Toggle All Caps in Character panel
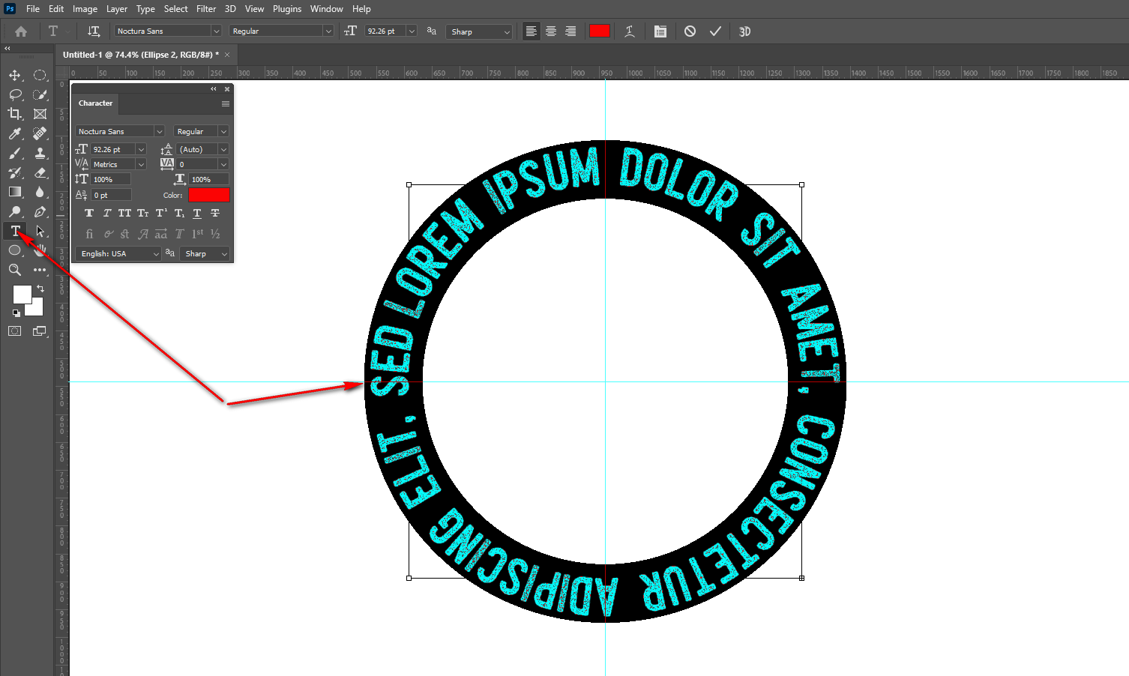1129x676 pixels. [x=124, y=214]
